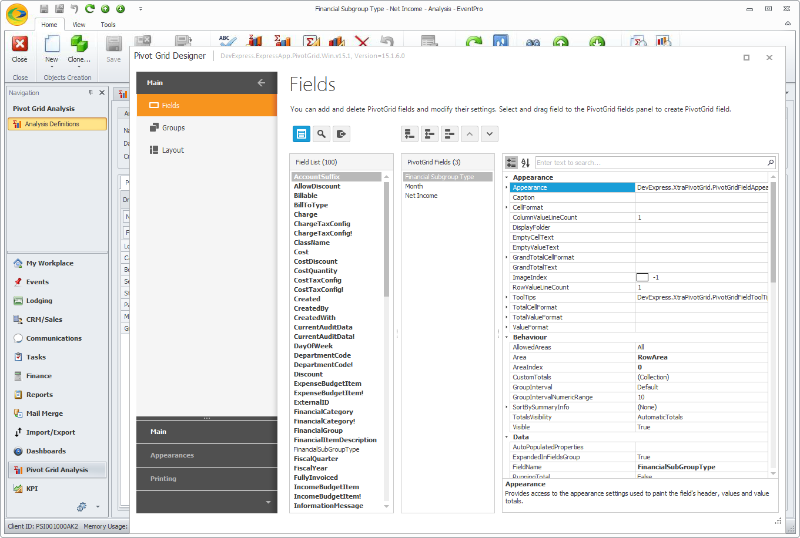The image size is (800, 538).
Task: Click the navigation options gear icon
Action: coord(82,506)
